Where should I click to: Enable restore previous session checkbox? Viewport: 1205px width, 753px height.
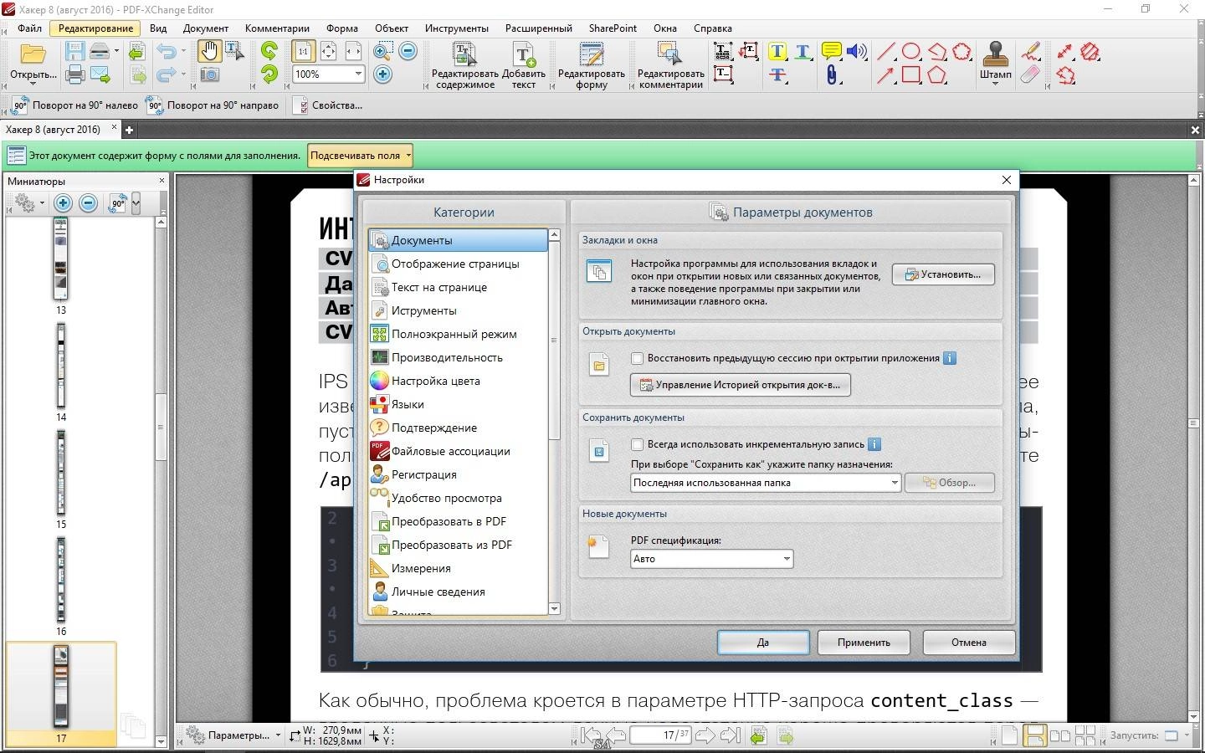[638, 358]
